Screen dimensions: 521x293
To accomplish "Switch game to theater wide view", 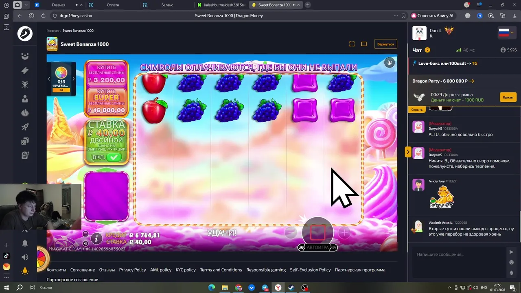I will click(x=364, y=44).
